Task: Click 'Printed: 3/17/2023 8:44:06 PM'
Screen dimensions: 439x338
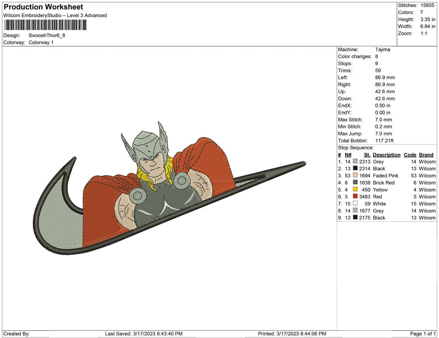Action: pyautogui.click(x=292, y=334)
